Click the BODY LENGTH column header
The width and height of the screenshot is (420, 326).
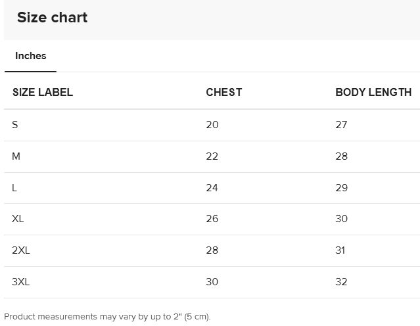[x=373, y=93]
